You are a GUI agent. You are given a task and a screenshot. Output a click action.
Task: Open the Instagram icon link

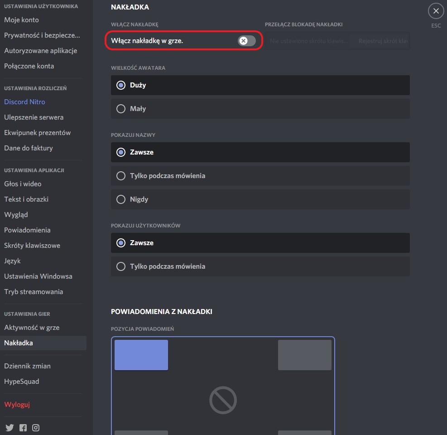pos(36,428)
